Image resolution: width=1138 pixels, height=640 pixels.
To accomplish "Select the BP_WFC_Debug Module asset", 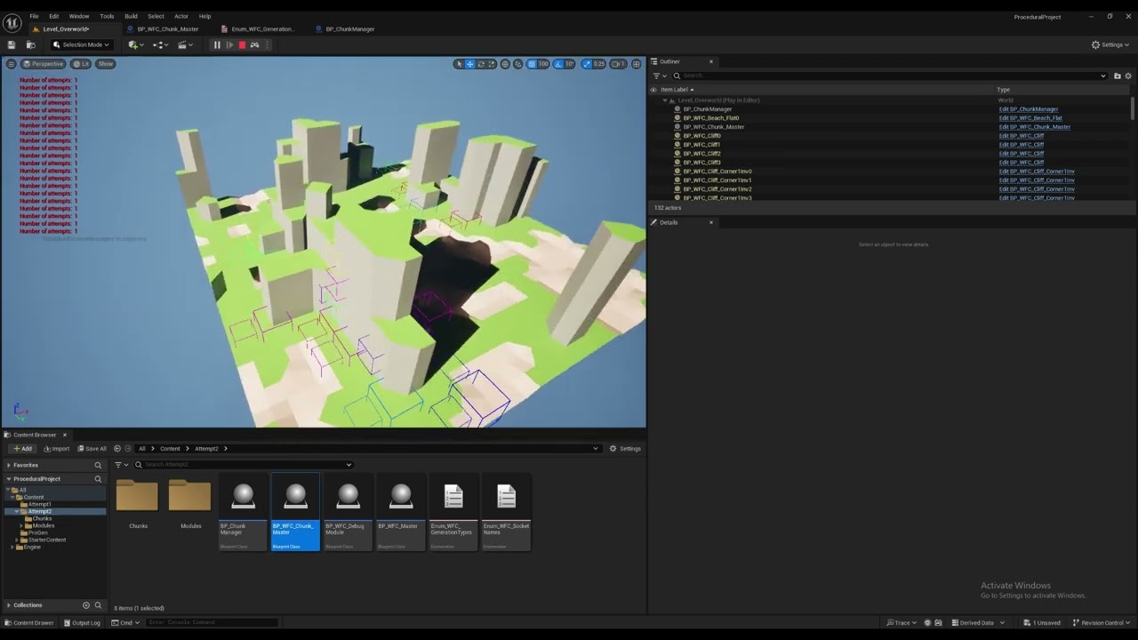I will pos(348,512).
